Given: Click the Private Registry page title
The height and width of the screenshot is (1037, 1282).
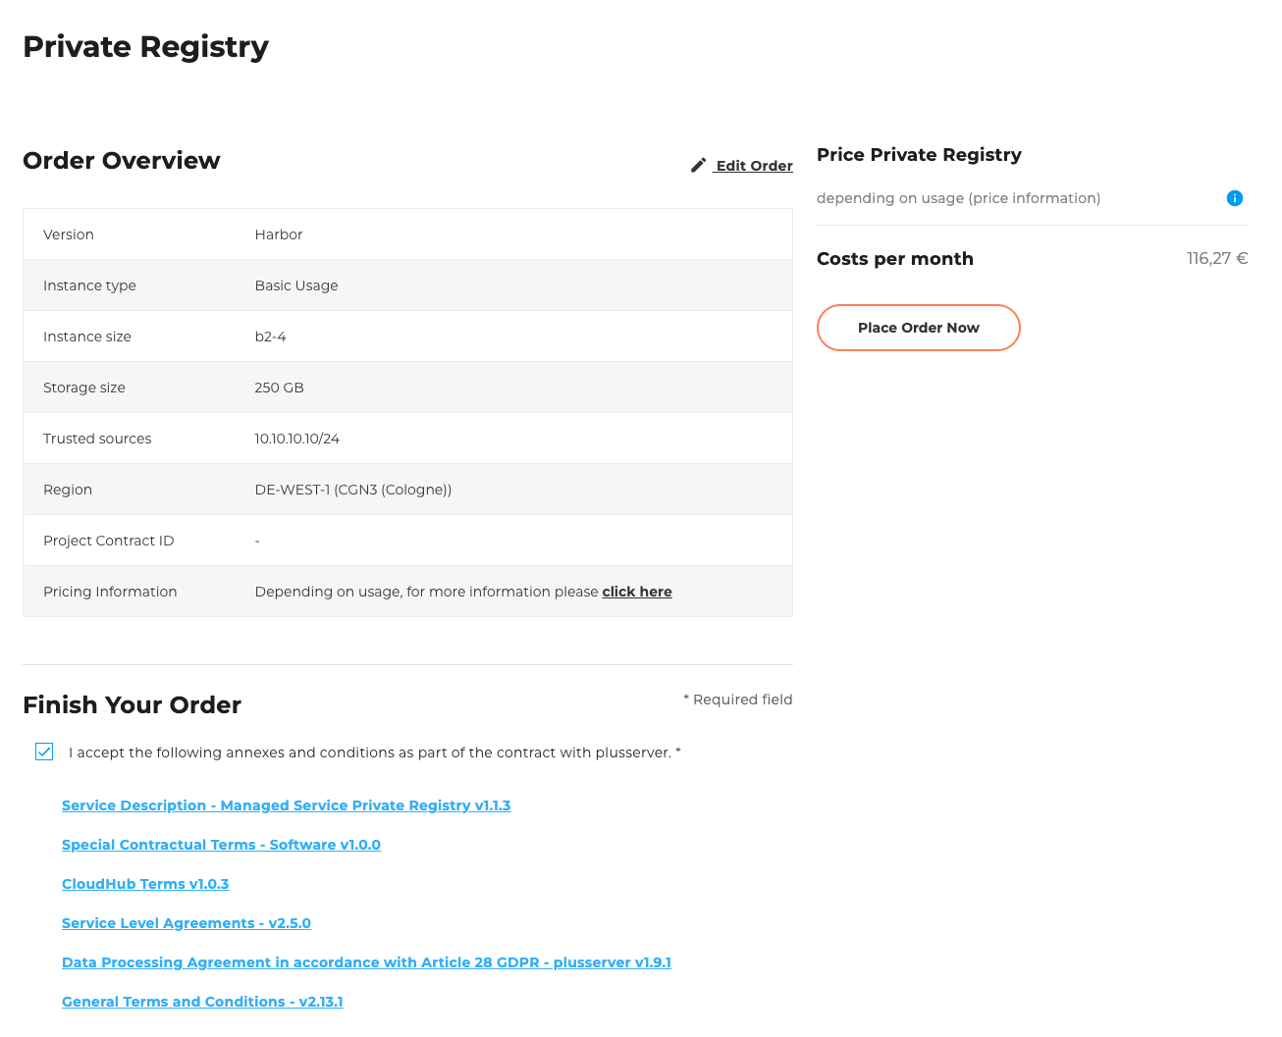Looking at the screenshot, I should coord(145,46).
